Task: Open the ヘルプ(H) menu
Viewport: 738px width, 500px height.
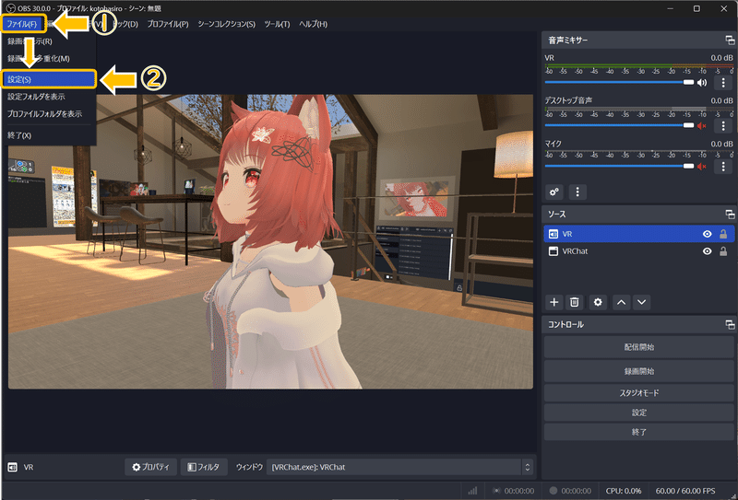Action: click(x=313, y=24)
